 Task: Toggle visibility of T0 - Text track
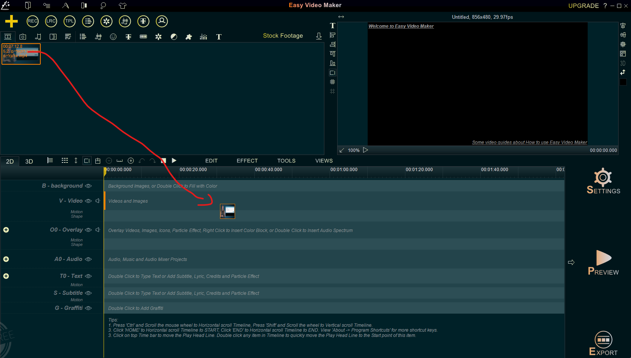click(89, 276)
